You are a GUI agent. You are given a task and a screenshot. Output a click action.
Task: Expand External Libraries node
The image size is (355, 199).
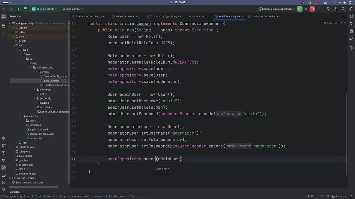(x=9, y=178)
